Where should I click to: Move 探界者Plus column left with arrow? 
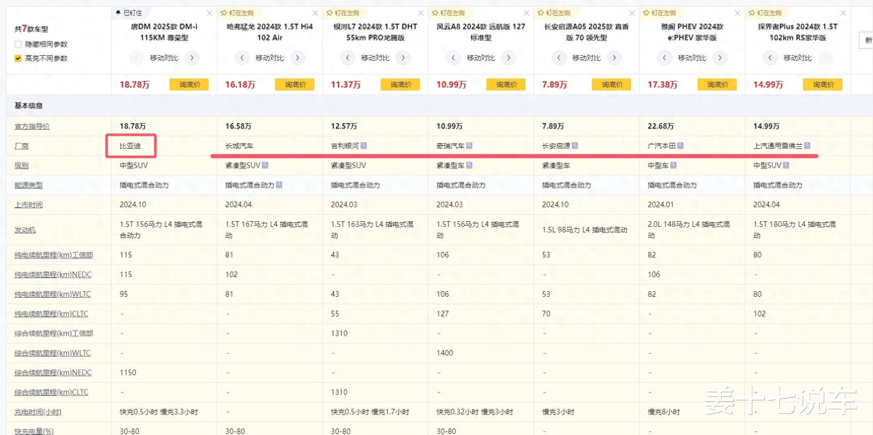click(770, 58)
